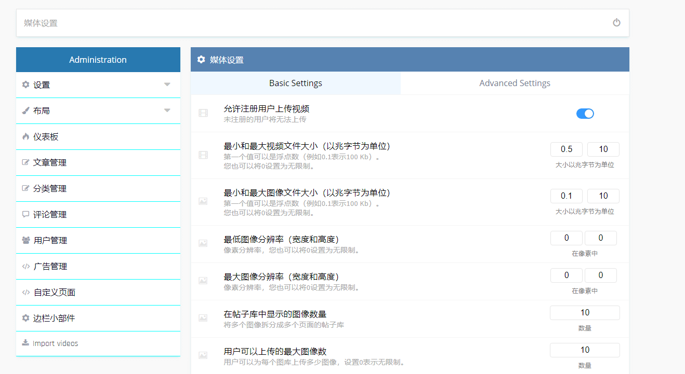Image resolution: width=685 pixels, height=374 pixels.
Task: Click the minimum image size field 0.1
Action: coord(567,196)
